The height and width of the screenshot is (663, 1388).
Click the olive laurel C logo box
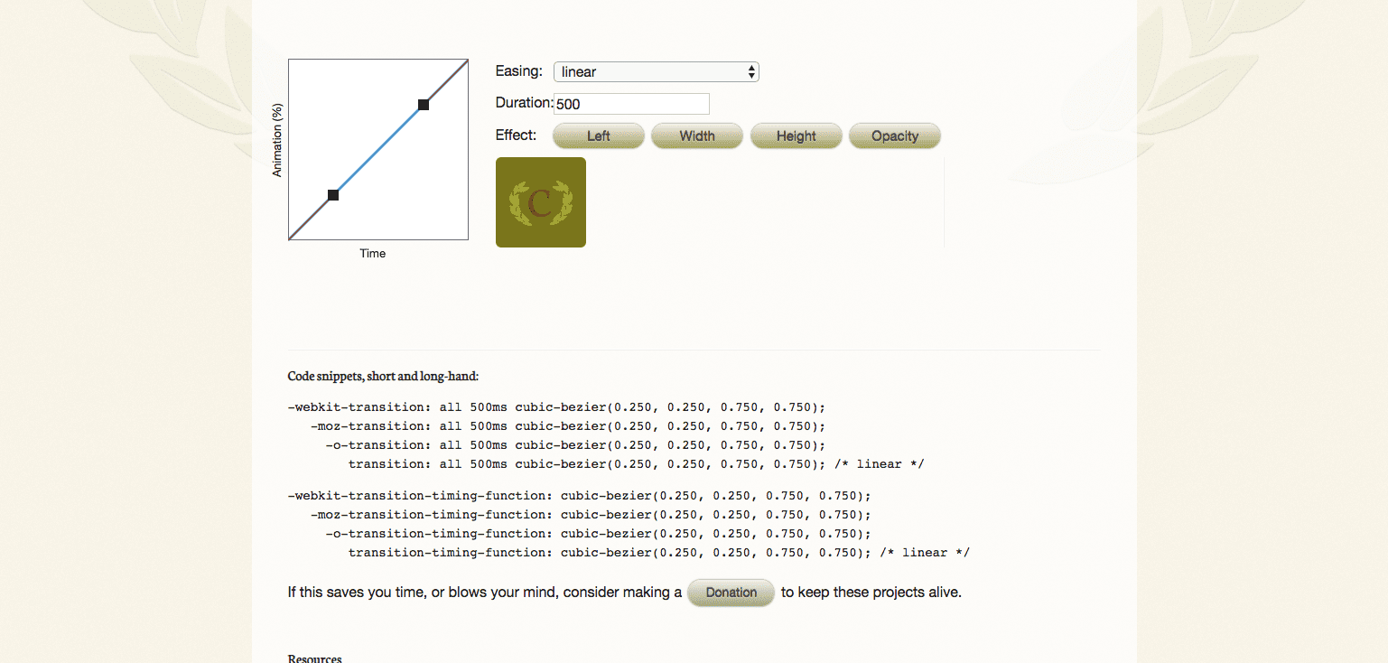click(x=540, y=202)
